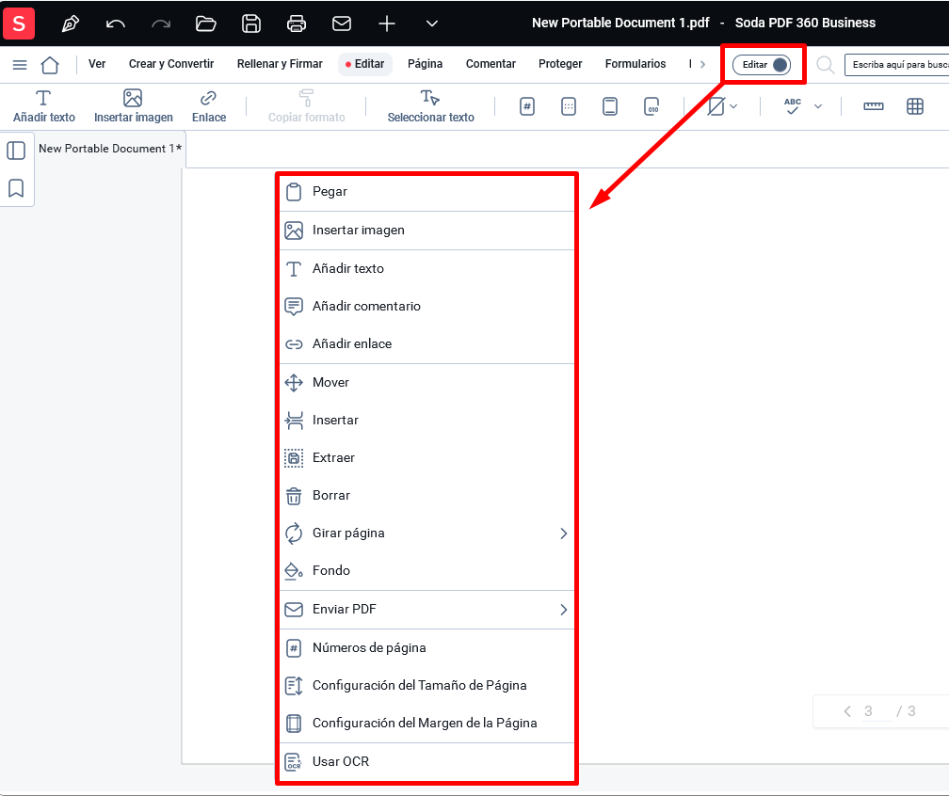This screenshot has height=796, width=949.
Task: Choose Insertar page option in the context menu
Action: click(426, 420)
